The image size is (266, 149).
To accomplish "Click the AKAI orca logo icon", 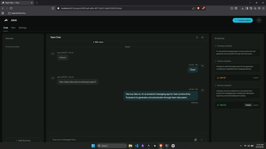I will click(x=6, y=20).
